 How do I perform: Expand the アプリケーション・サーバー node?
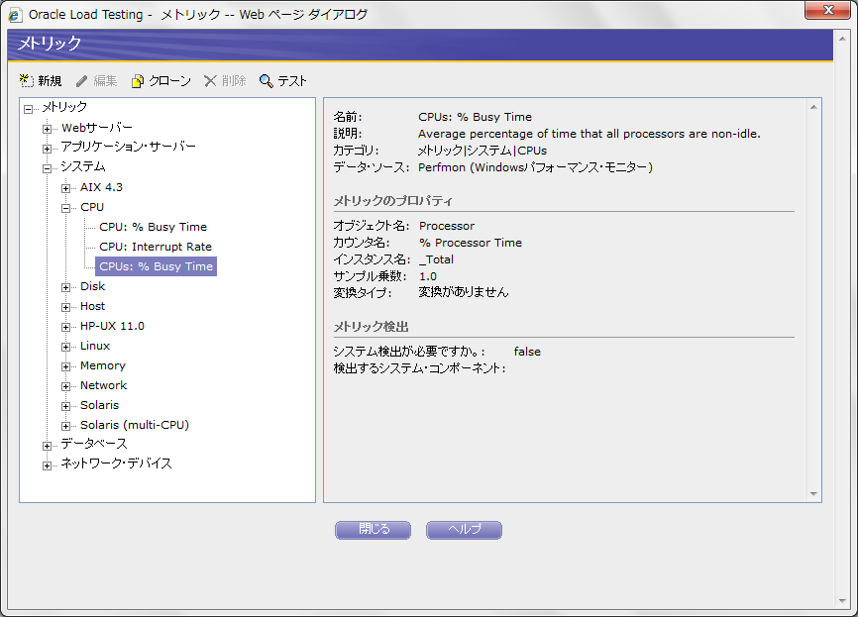[48, 147]
